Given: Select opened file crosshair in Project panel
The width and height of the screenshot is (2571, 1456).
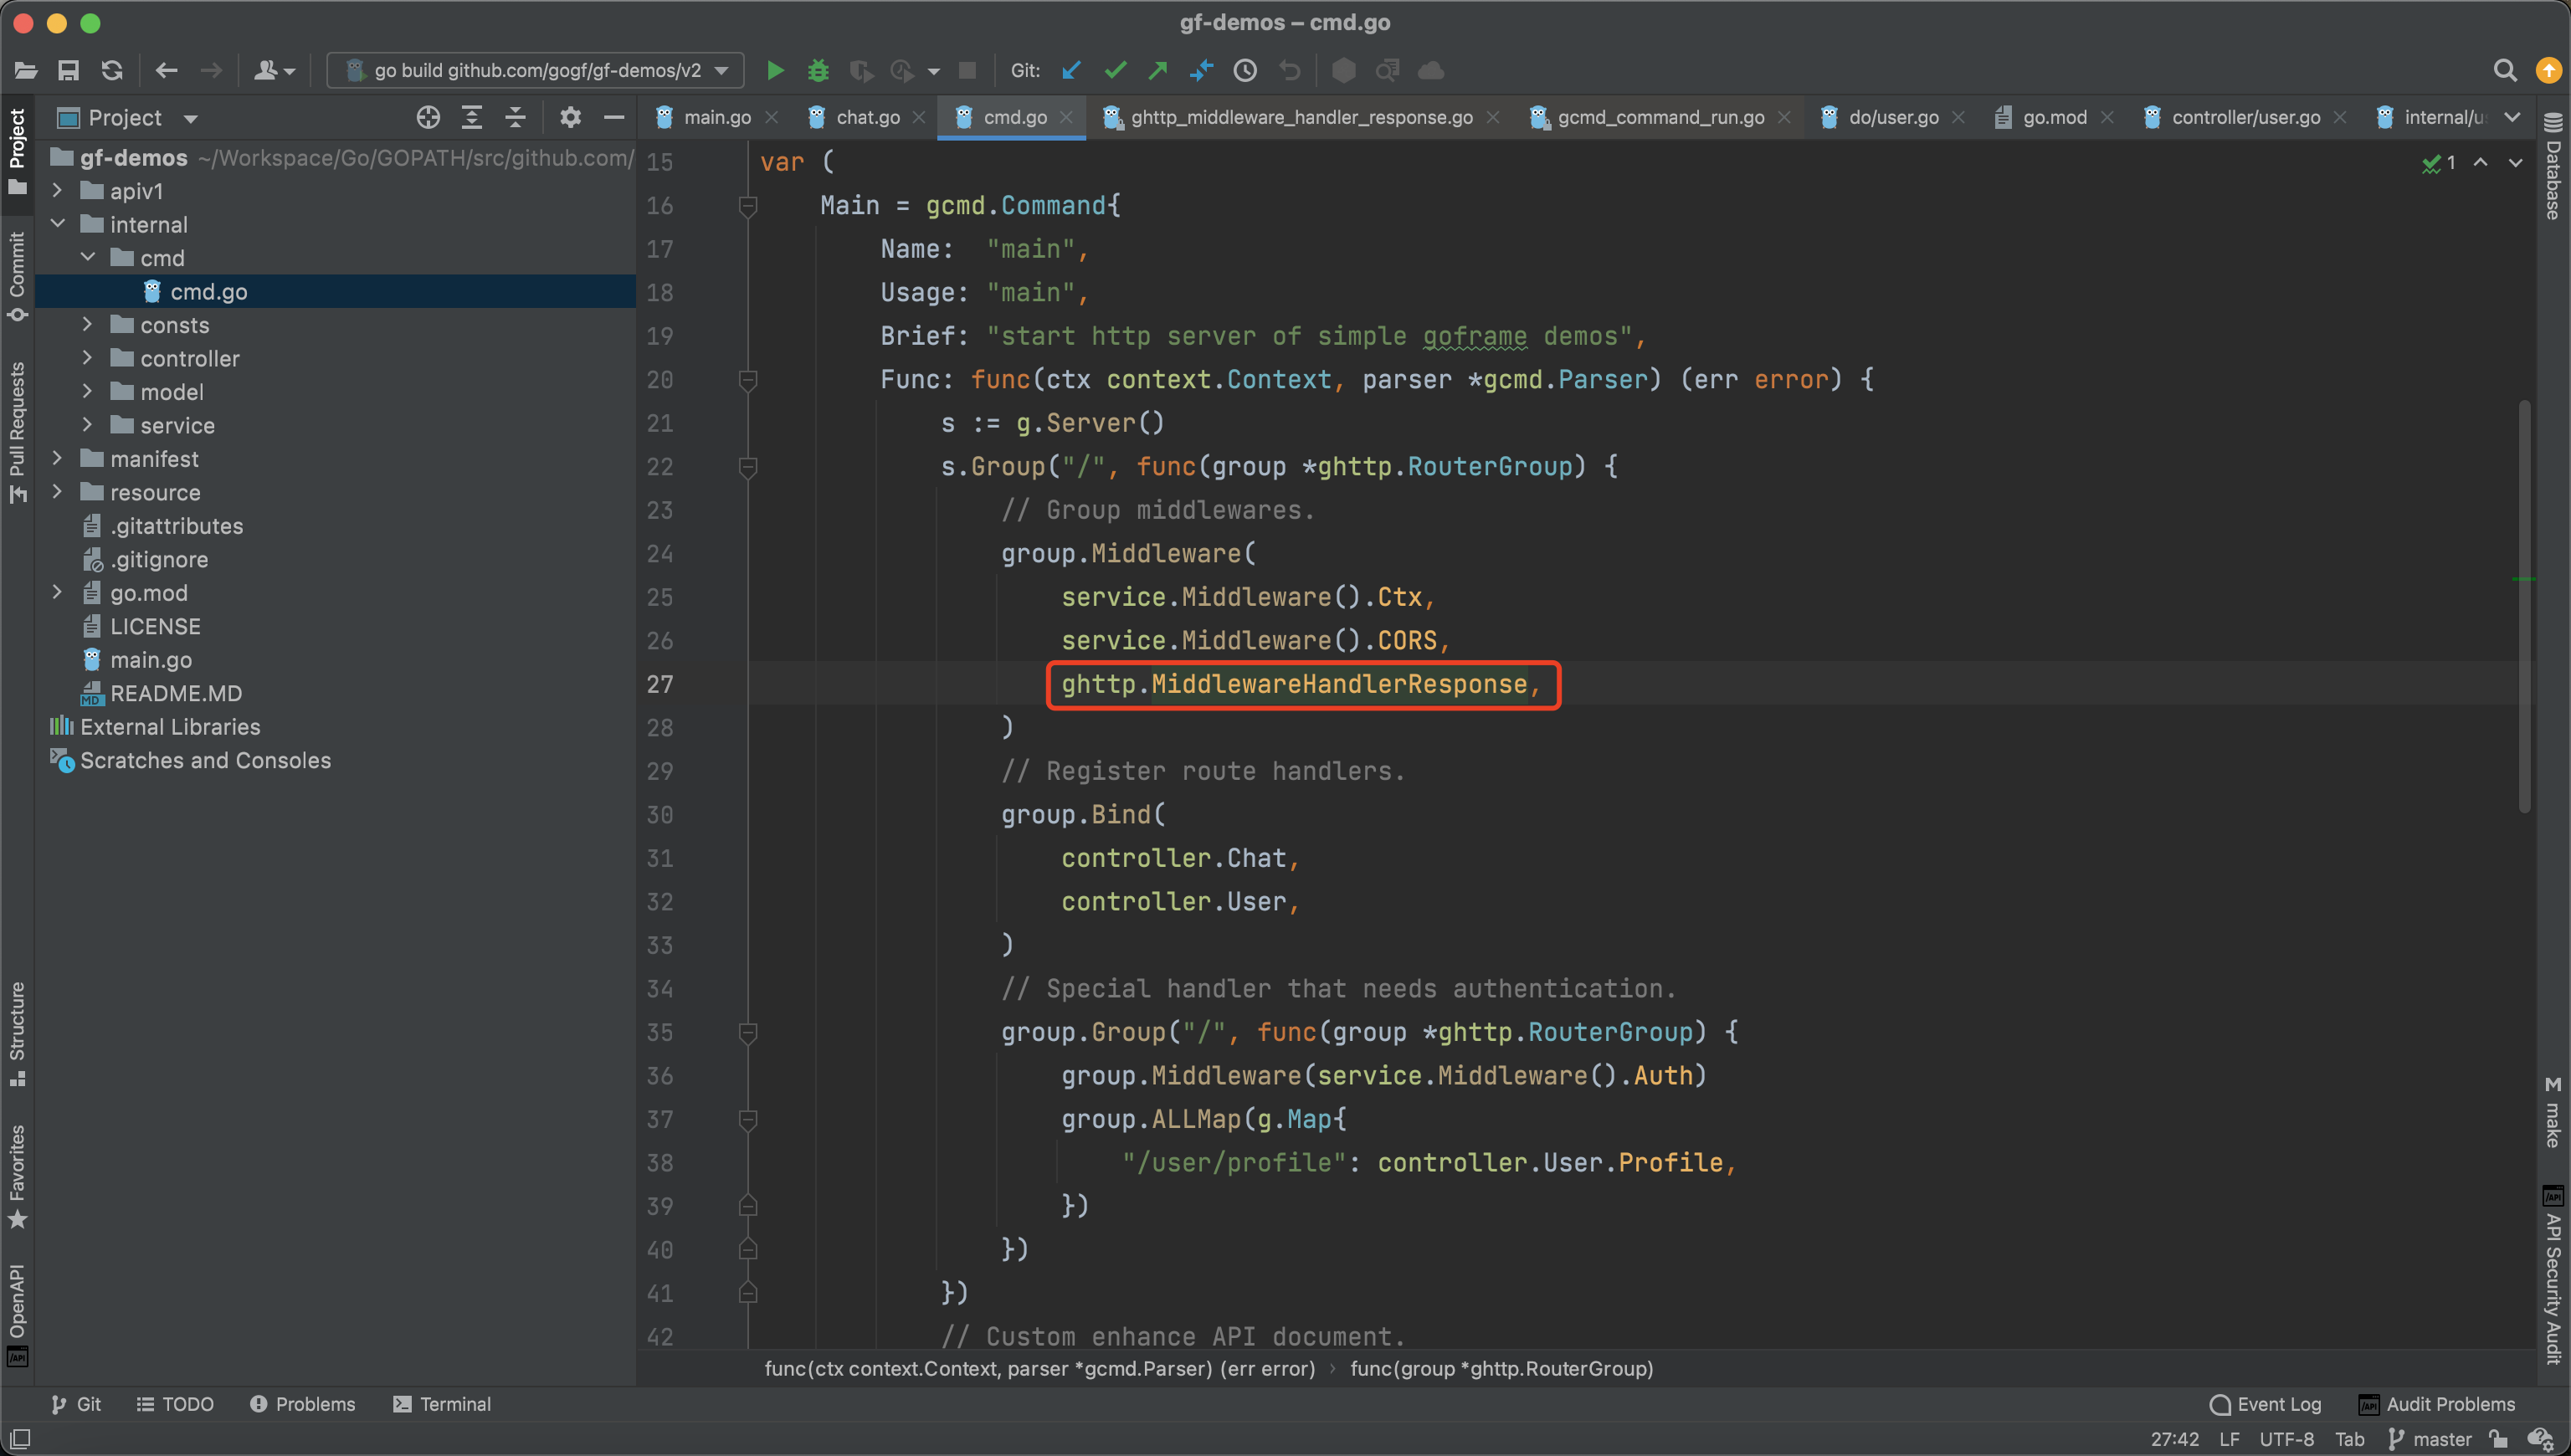Looking at the screenshot, I should tap(428, 118).
